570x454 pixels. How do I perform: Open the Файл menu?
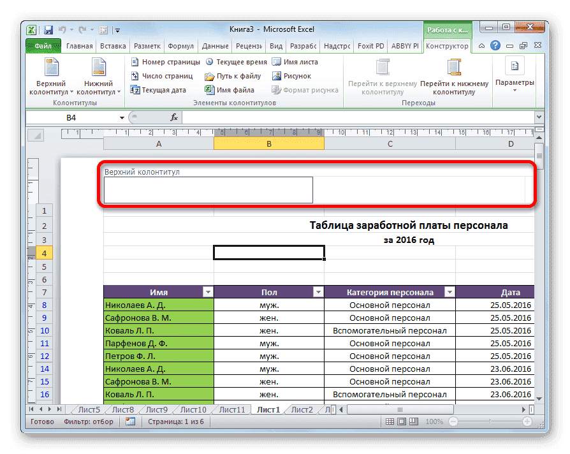point(41,46)
